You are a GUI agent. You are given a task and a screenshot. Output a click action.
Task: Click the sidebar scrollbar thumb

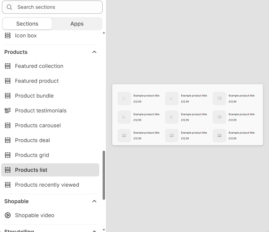(x=104, y=174)
